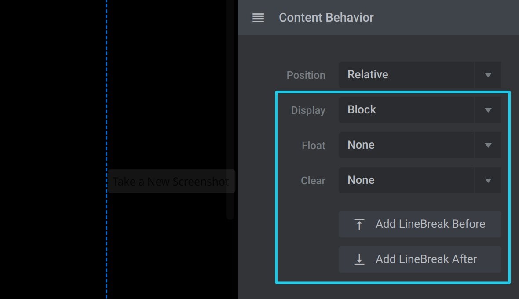The image size is (519, 299).
Task: Click the Display label
Action: point(308,110)
